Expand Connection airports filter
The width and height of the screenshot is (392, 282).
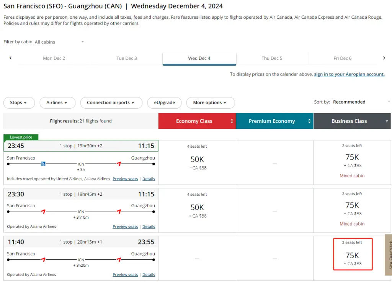111,103
